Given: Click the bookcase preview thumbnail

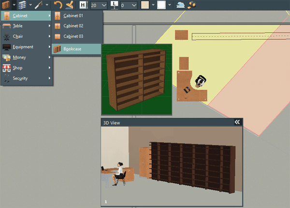Looking at the screenshot, I should coord(137,79).
